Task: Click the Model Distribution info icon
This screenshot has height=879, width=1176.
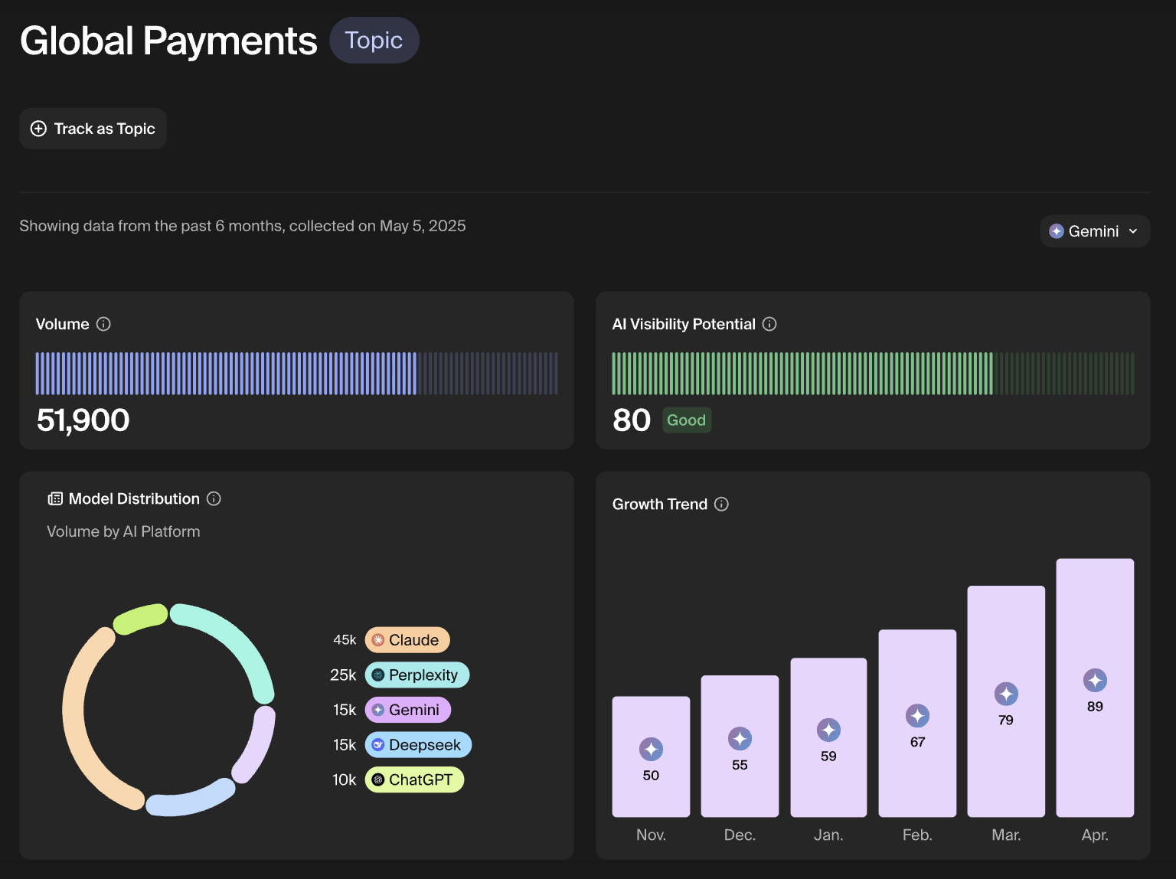Action: pos(214,498)
